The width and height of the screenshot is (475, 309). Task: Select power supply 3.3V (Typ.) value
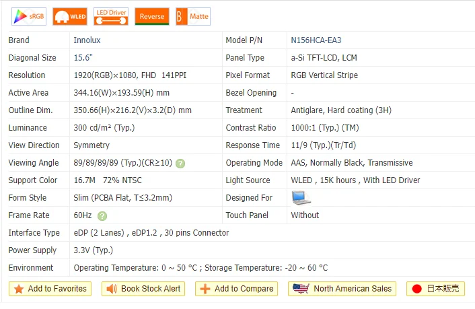(93, 250)
